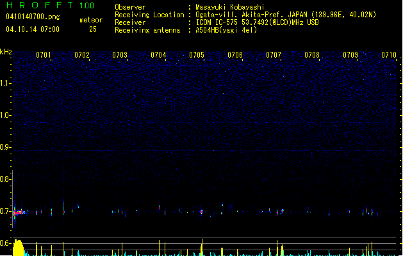Click the meteor label text

click(x=91, y=20)
